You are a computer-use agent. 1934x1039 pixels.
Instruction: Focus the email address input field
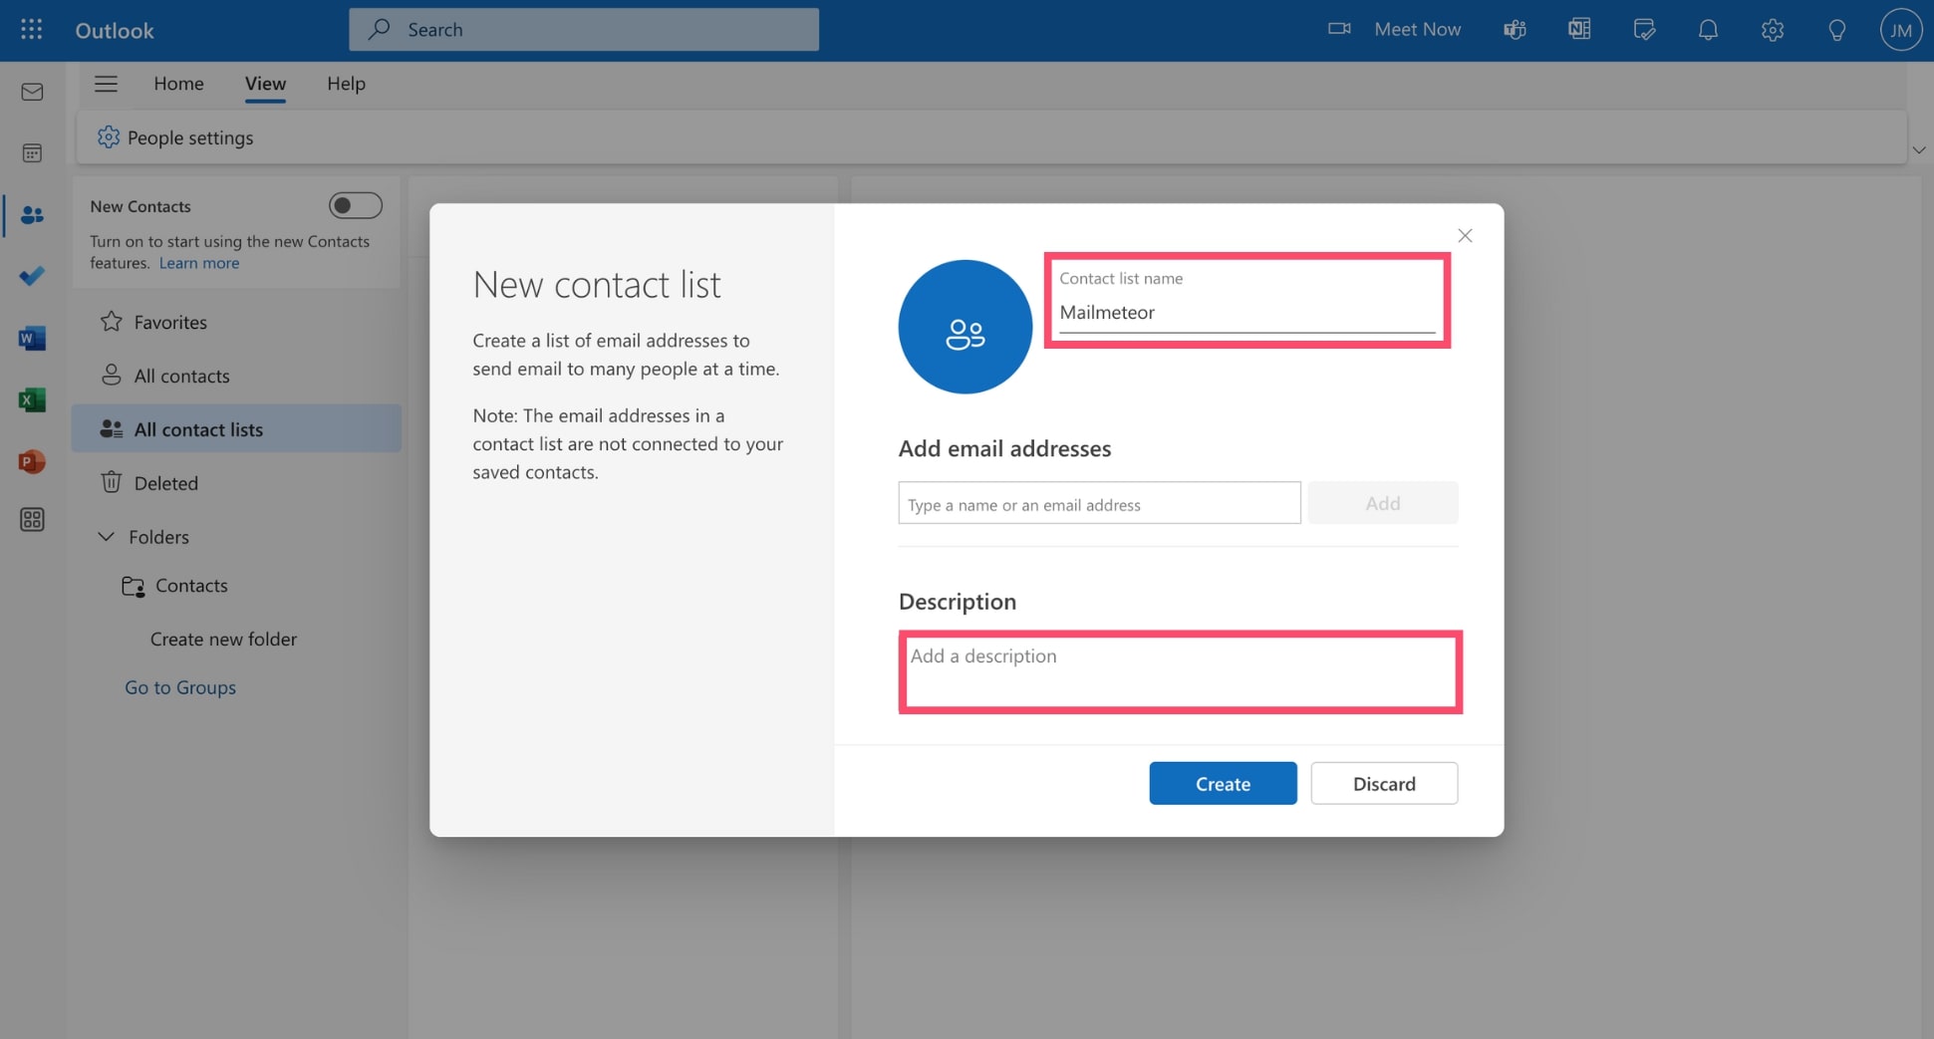click(1099, 503)
